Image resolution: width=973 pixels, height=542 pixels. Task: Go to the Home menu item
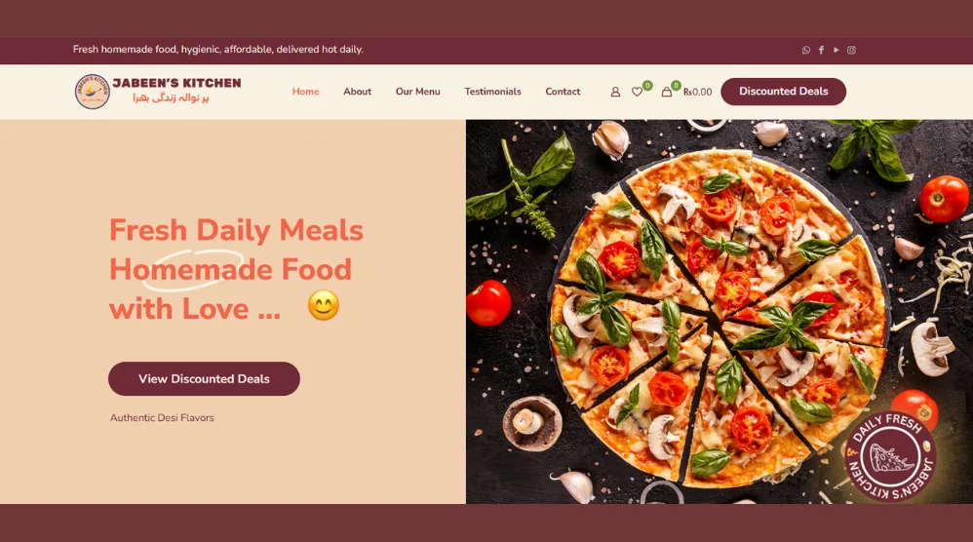click(305, 92)
